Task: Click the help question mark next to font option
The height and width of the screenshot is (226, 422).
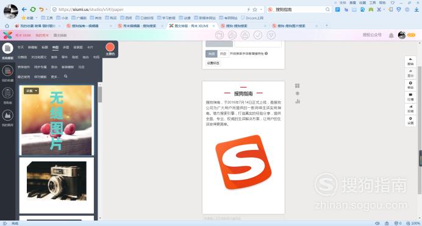Action: point(266,54)
